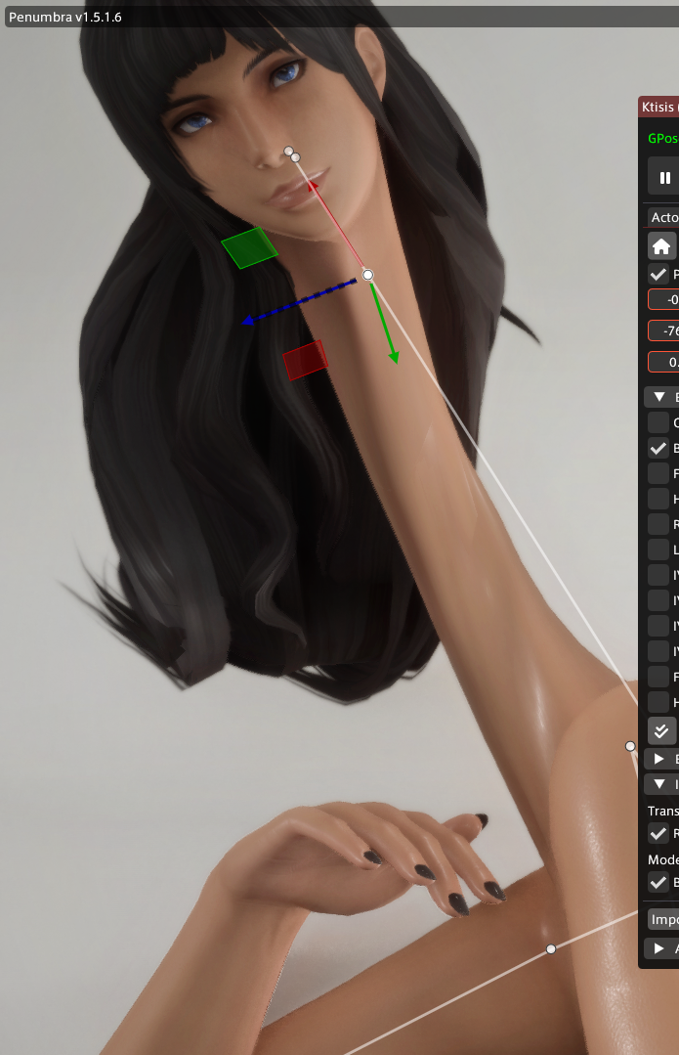
Task: Click the Ktisis window title bar
Action: tap(658, 107)
